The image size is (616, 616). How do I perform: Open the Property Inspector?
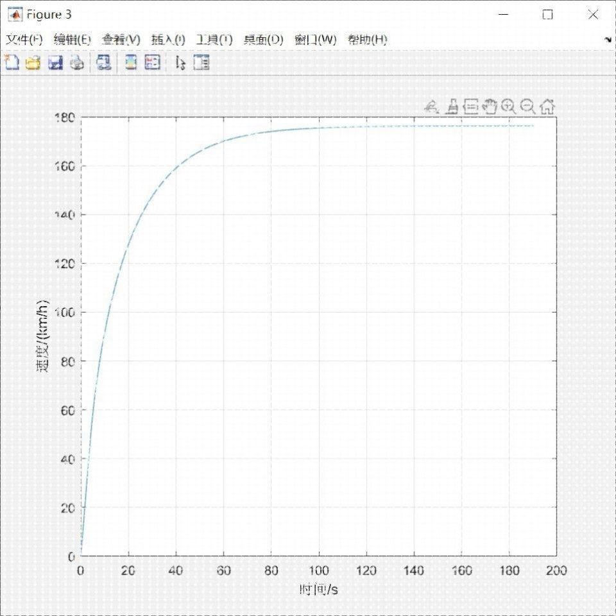[201, 62]
